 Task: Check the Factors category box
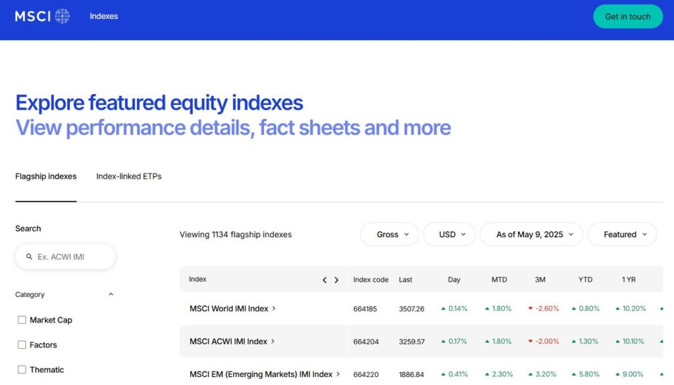tap(22, 345)
